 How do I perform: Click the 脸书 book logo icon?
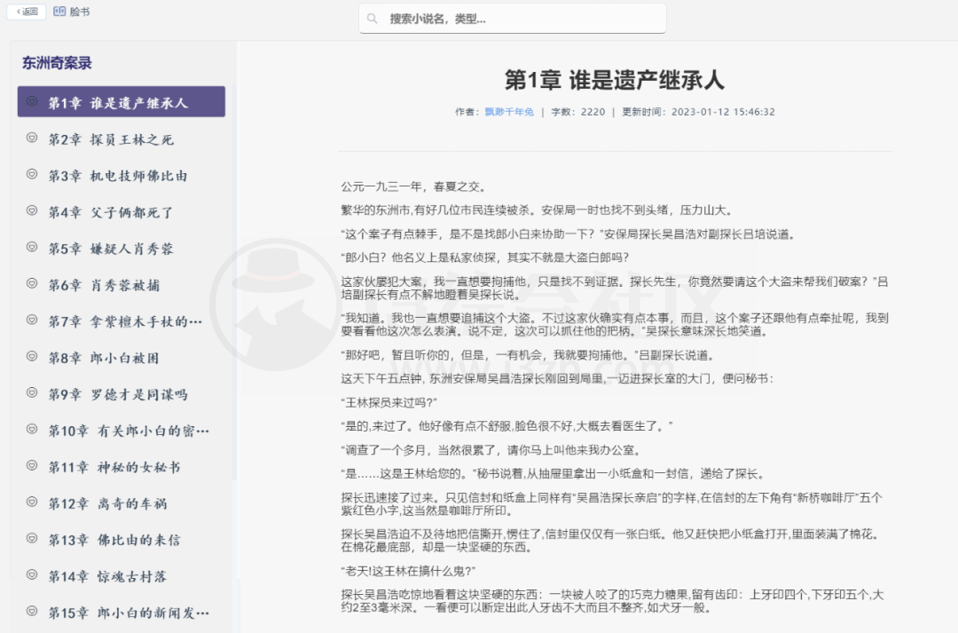(59, 12)
